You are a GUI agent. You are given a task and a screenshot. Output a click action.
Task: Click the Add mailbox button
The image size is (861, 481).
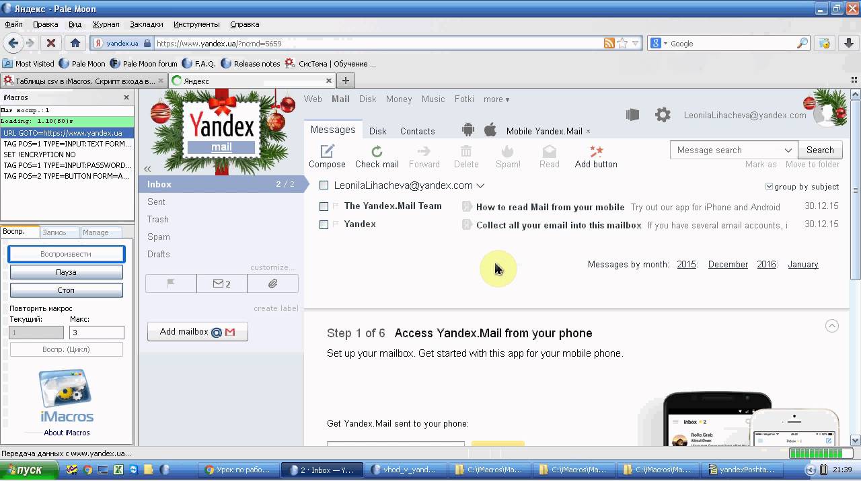(x=198, y=332)
